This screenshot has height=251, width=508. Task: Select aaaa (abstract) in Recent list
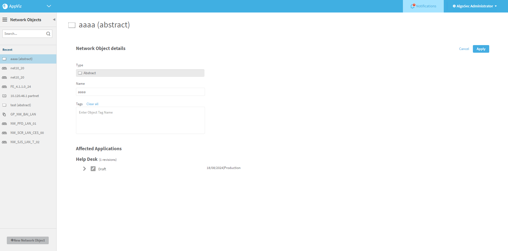pyautogui.click(x=22, y=59)
